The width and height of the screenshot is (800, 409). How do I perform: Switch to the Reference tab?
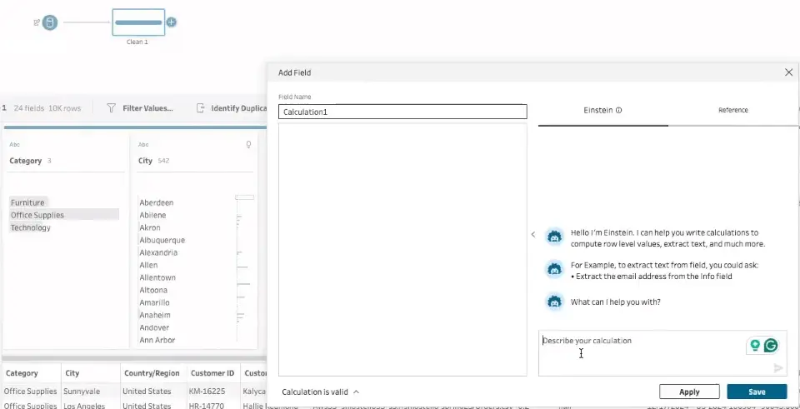(733, 110)
